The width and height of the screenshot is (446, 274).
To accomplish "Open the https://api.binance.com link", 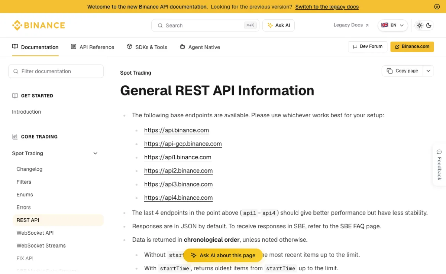I will [177, 130].
